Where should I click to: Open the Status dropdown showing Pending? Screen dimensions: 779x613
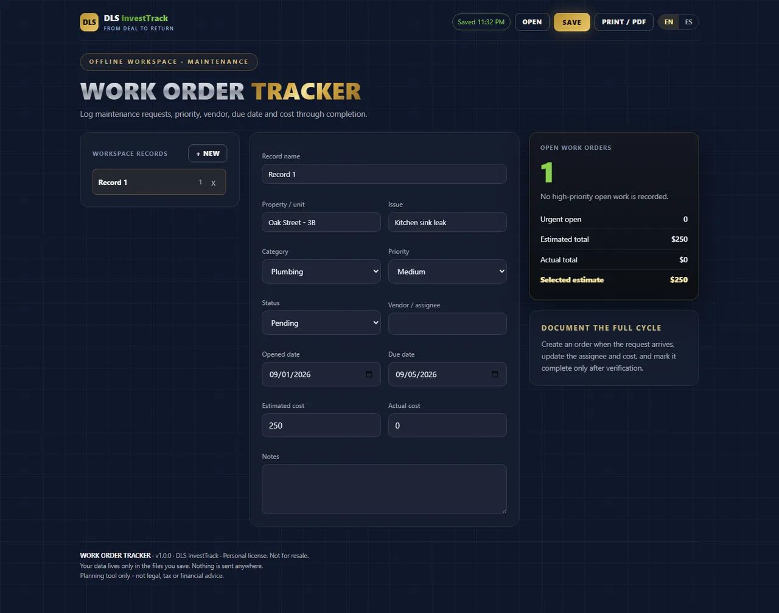(321, 323)
